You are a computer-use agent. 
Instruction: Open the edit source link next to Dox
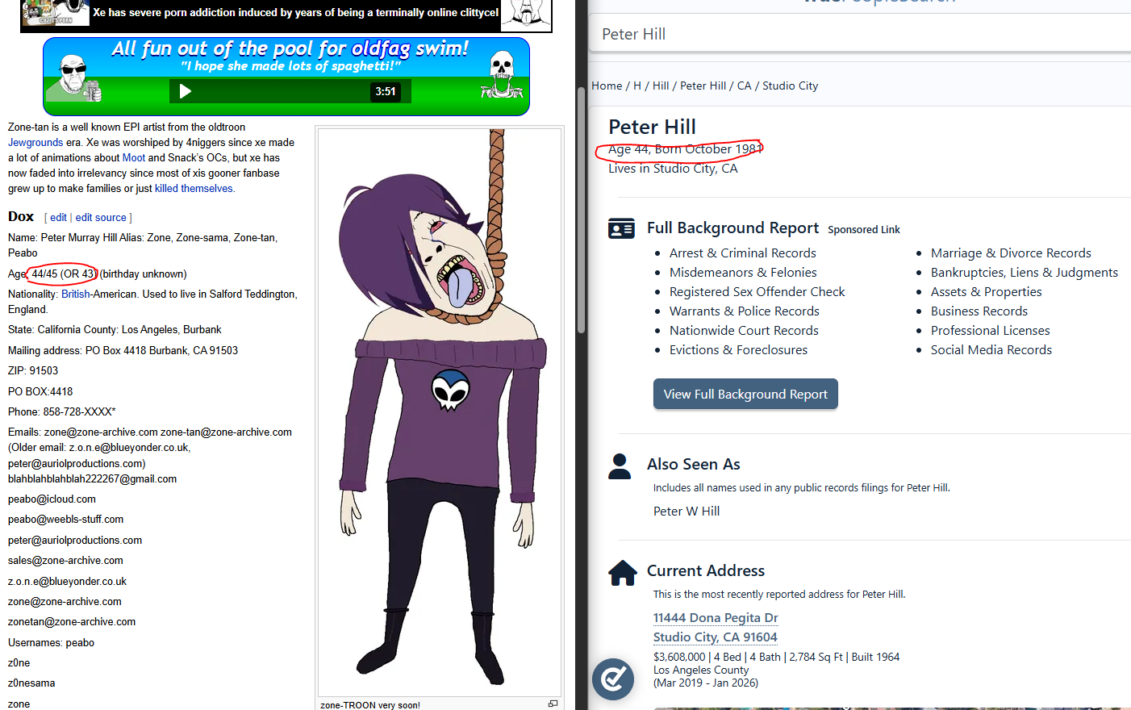(x=101, y=218)
